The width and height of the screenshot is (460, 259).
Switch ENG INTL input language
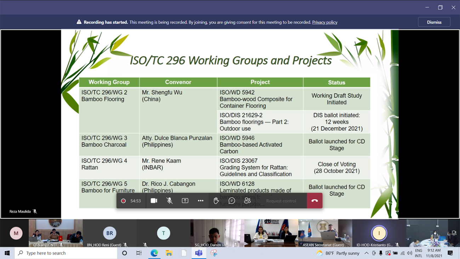(x=419, y=253)
